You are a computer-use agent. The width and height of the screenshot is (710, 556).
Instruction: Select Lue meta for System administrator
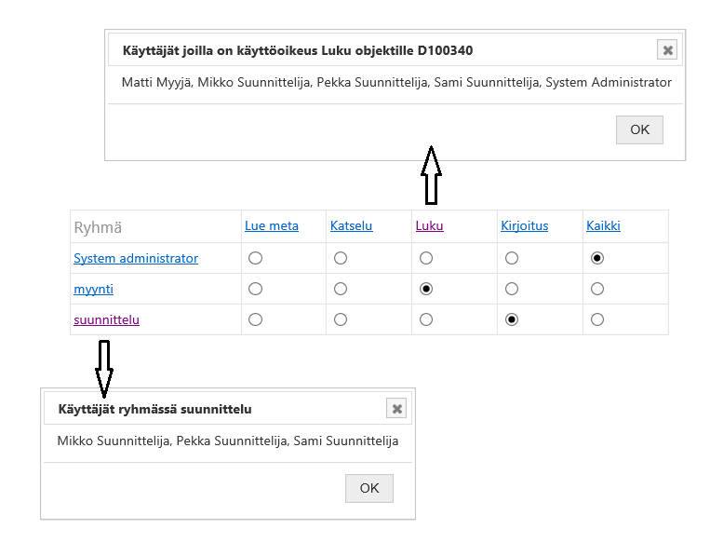(256, 257)
